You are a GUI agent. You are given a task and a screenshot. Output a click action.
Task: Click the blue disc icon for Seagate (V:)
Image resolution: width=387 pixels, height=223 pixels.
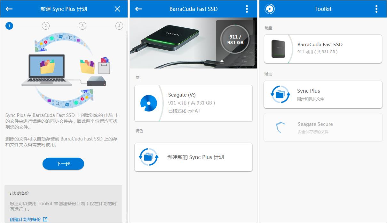[148, 103]
